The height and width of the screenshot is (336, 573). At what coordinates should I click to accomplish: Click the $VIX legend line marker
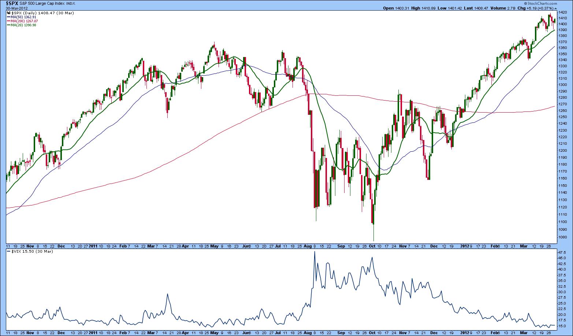click(8, 252)
